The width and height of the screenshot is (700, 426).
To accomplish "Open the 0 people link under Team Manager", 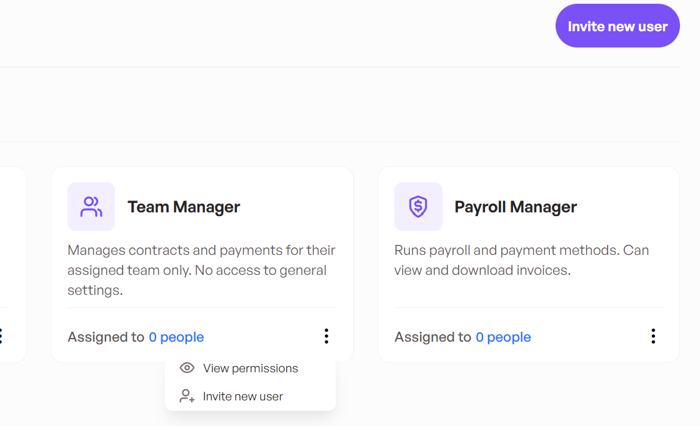I will (x=176, y=337).
